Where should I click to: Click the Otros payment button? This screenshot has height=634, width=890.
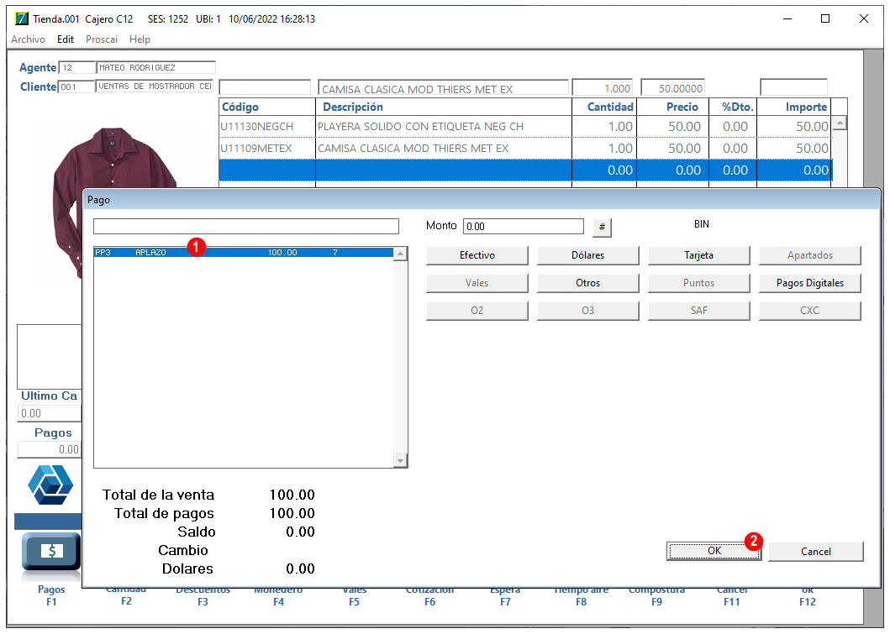(588, 283)
